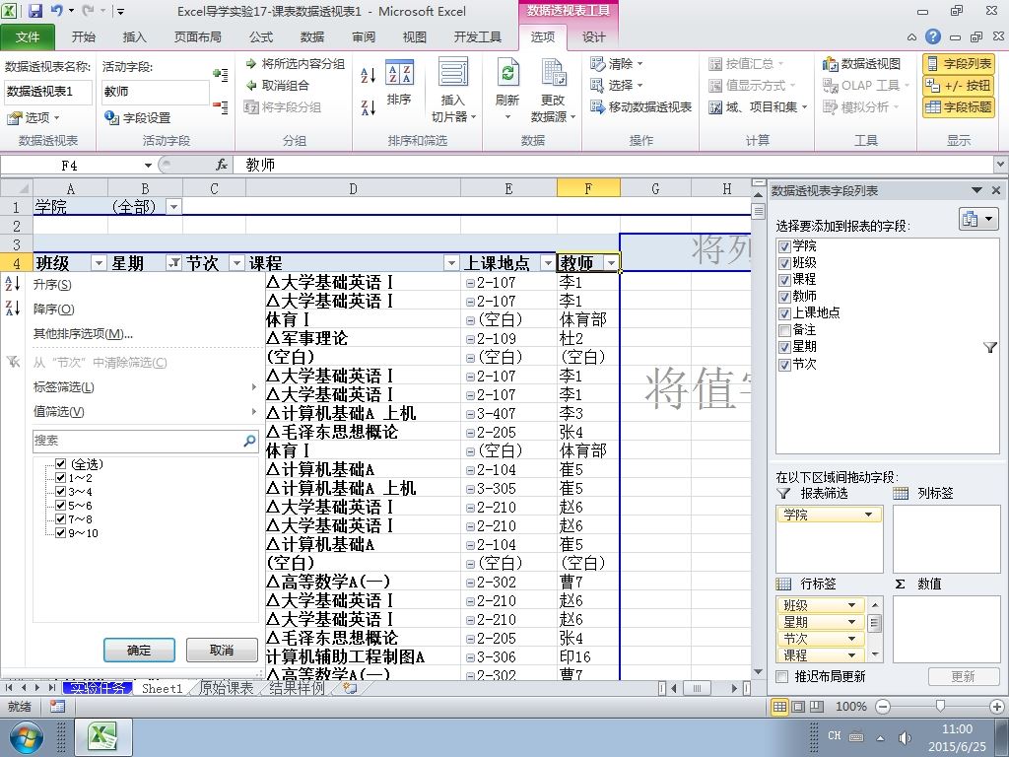Click the Save icon in quick access toolbar
Viewport: 1009px width, 757px height.
pyautogui.click(x=34, y=11)
